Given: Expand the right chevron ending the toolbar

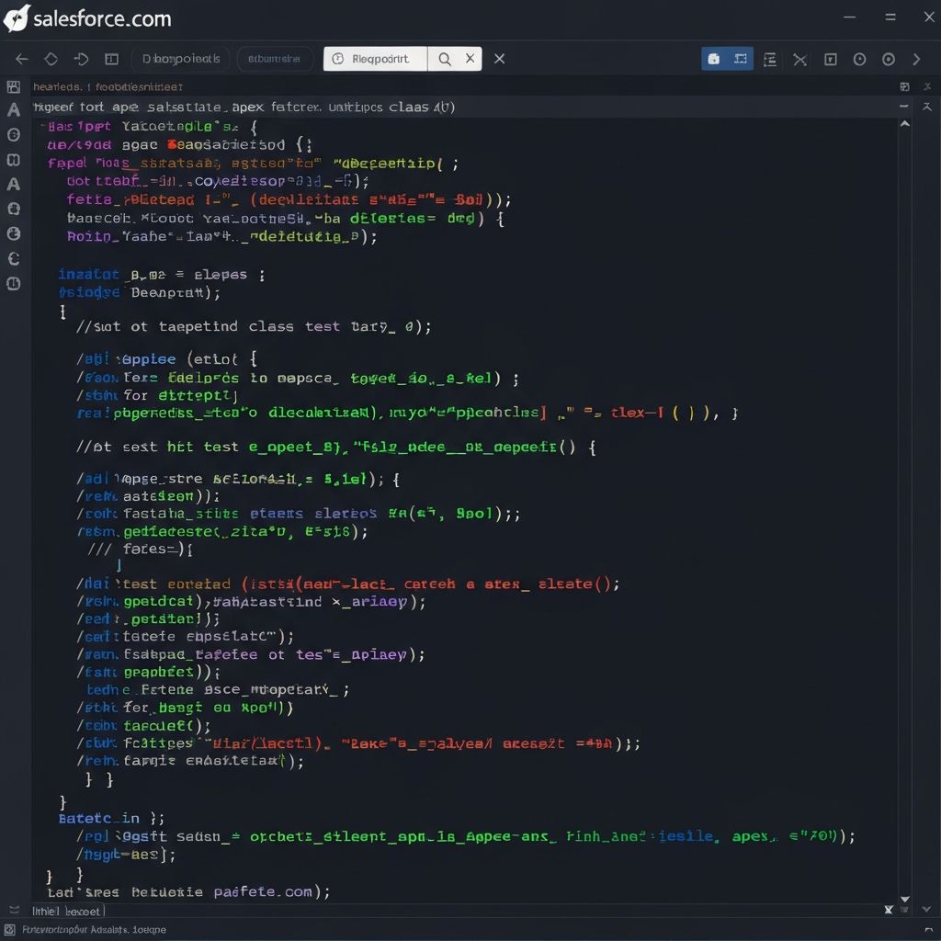Looking at the screenshot, I should point(916,59).
